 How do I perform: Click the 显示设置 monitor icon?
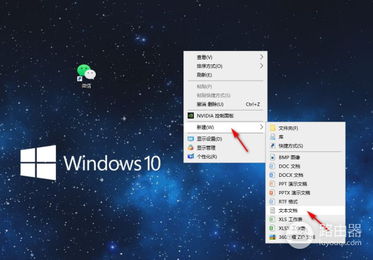(x=191, y=139)
